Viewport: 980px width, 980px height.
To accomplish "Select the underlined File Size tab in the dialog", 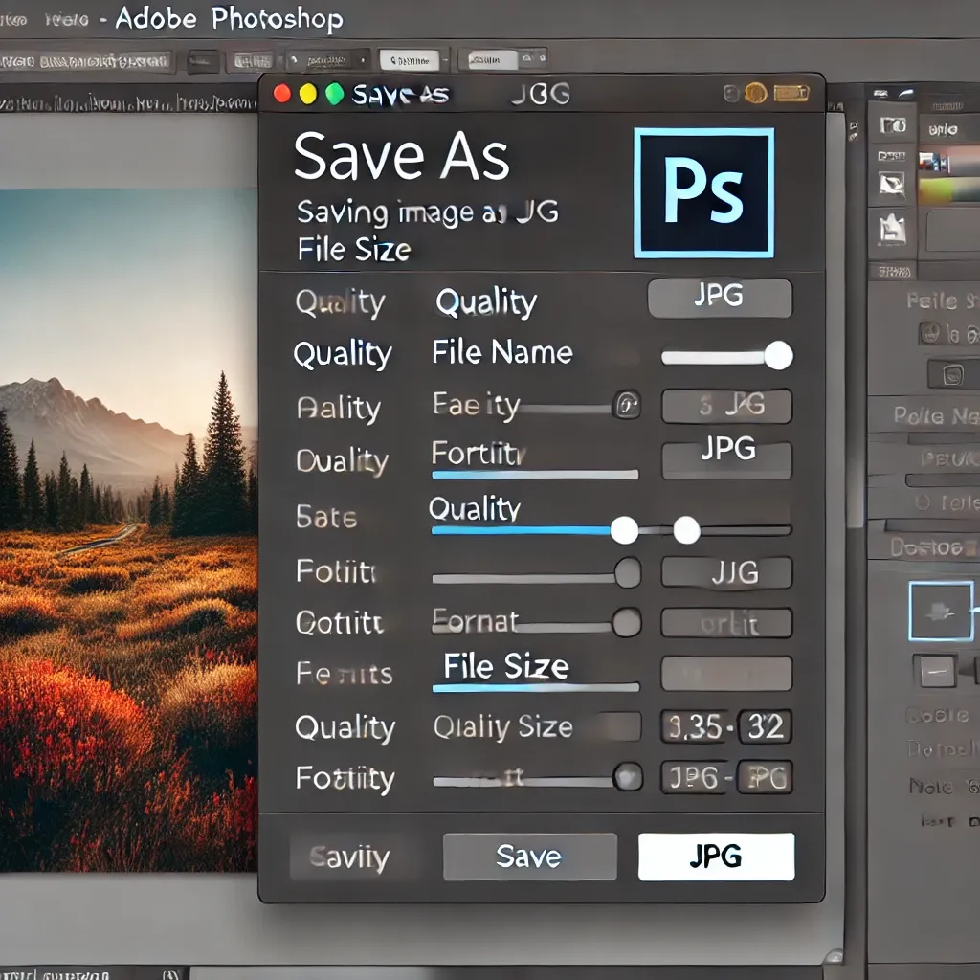I will click(x=536, y=672).
